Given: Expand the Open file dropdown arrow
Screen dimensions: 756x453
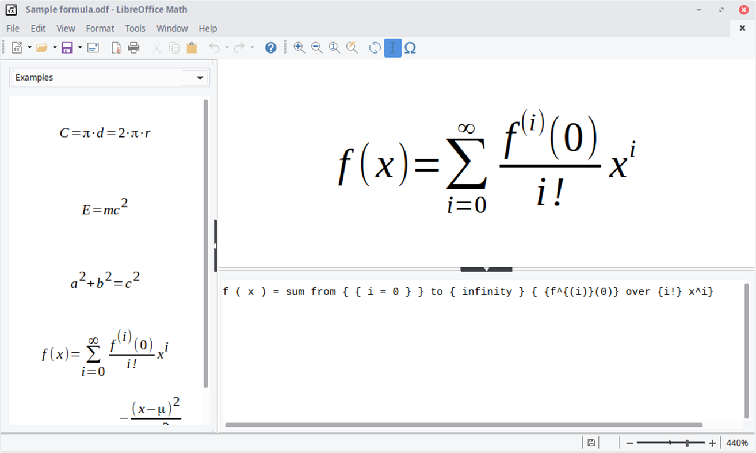Looking at the screenshot, I should (x=54, y=48).
